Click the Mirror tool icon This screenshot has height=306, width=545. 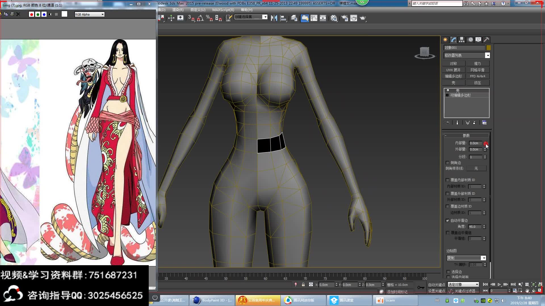(274, 18)
